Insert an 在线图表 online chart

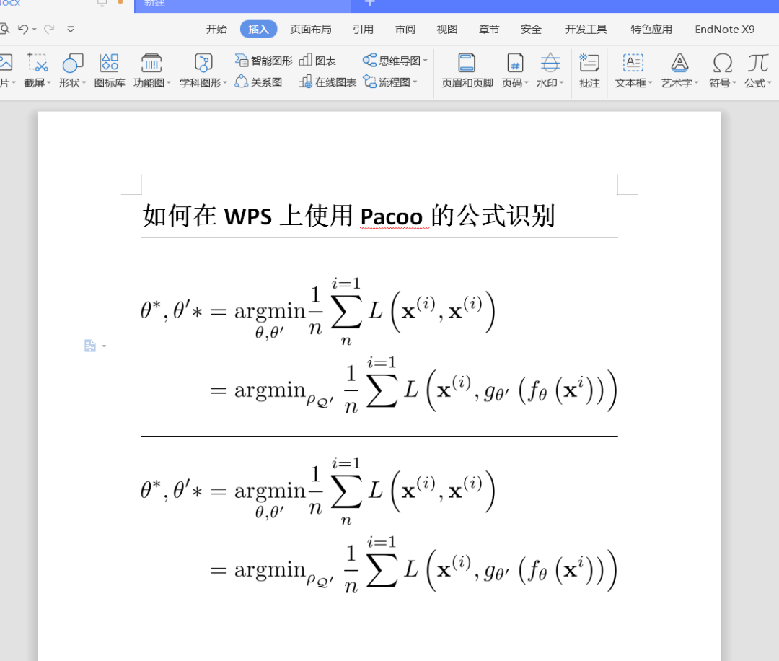pyautogui.click(x=327, y=82)
